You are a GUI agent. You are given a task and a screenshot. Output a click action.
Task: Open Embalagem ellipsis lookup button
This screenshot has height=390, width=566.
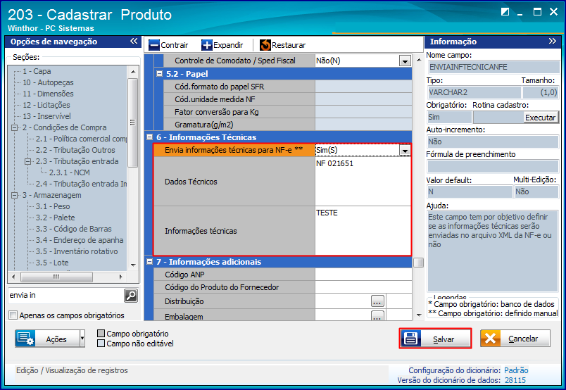(x=377, y=316)
